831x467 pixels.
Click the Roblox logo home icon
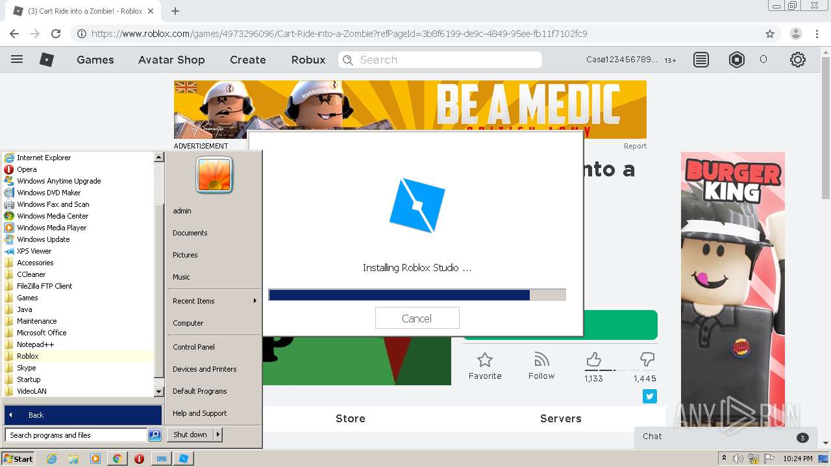(x=47, y=60)
